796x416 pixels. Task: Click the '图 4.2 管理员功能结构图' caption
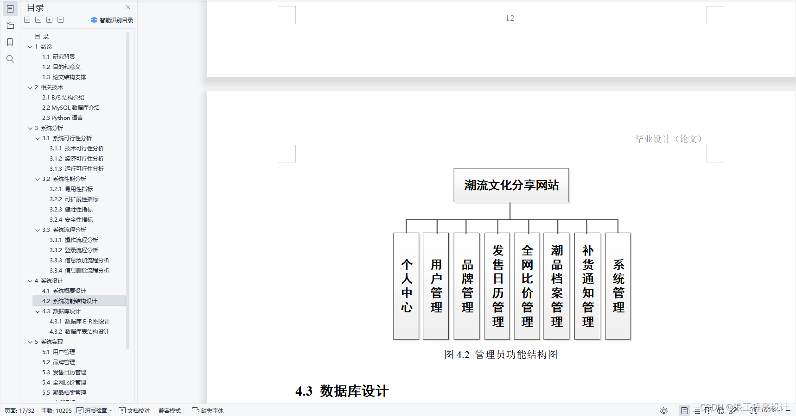pos(501,354)
